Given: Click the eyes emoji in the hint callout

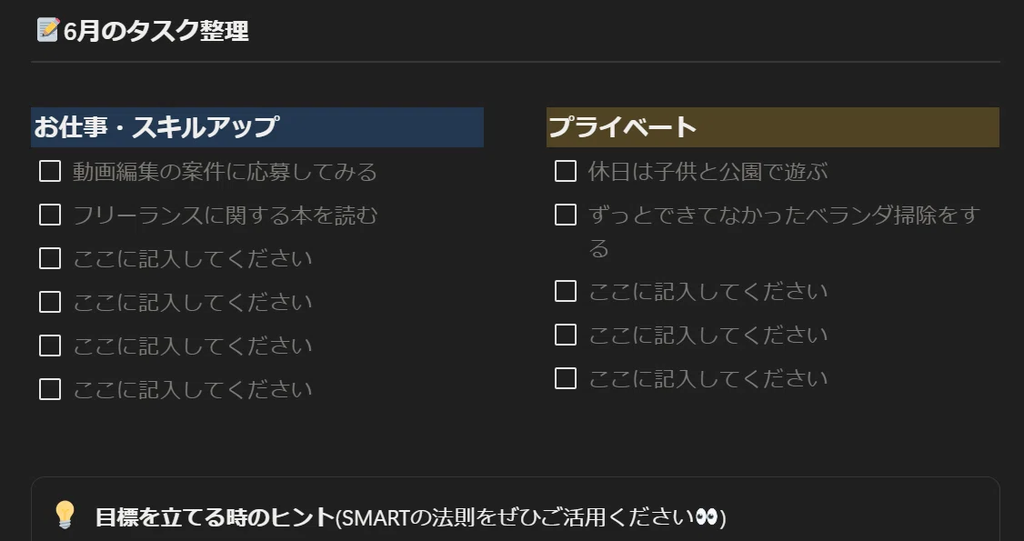Looking at the screenshot, I should (706, 516).
